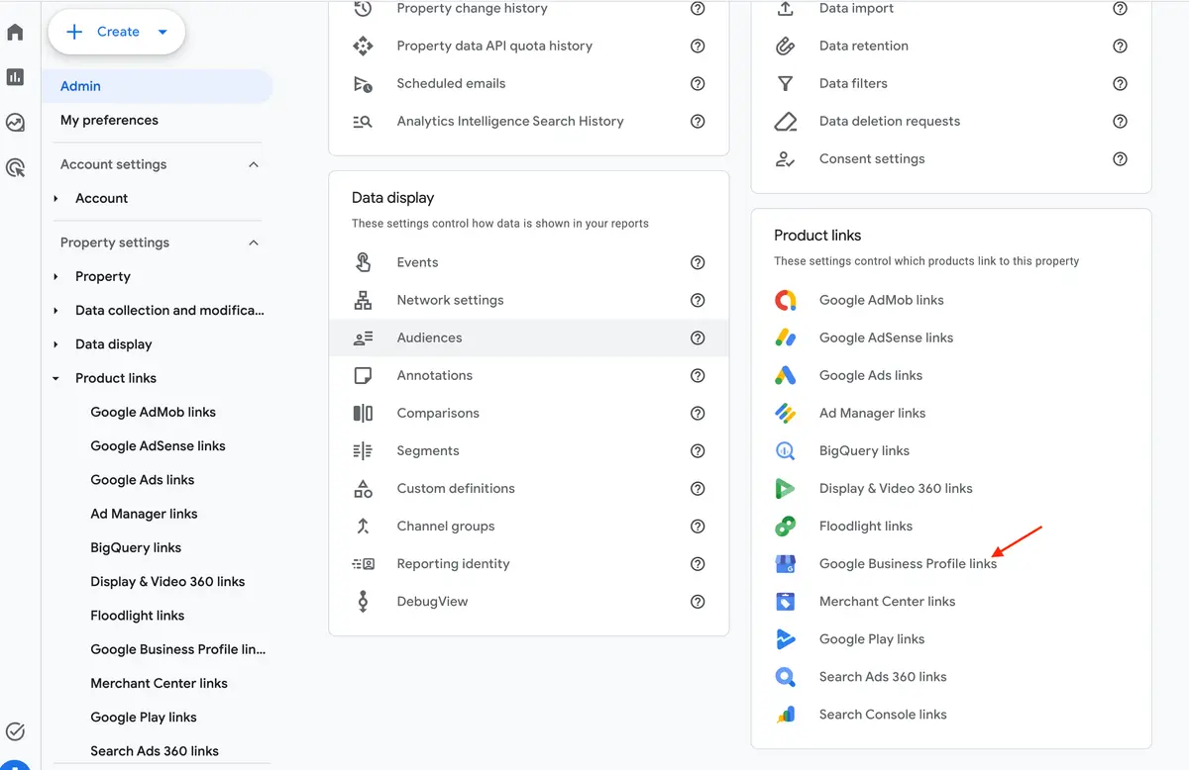The width and height of the screenshot is (1189, 770).
Task: Open help for Audiences setting
Action: [x=698, y=337]
